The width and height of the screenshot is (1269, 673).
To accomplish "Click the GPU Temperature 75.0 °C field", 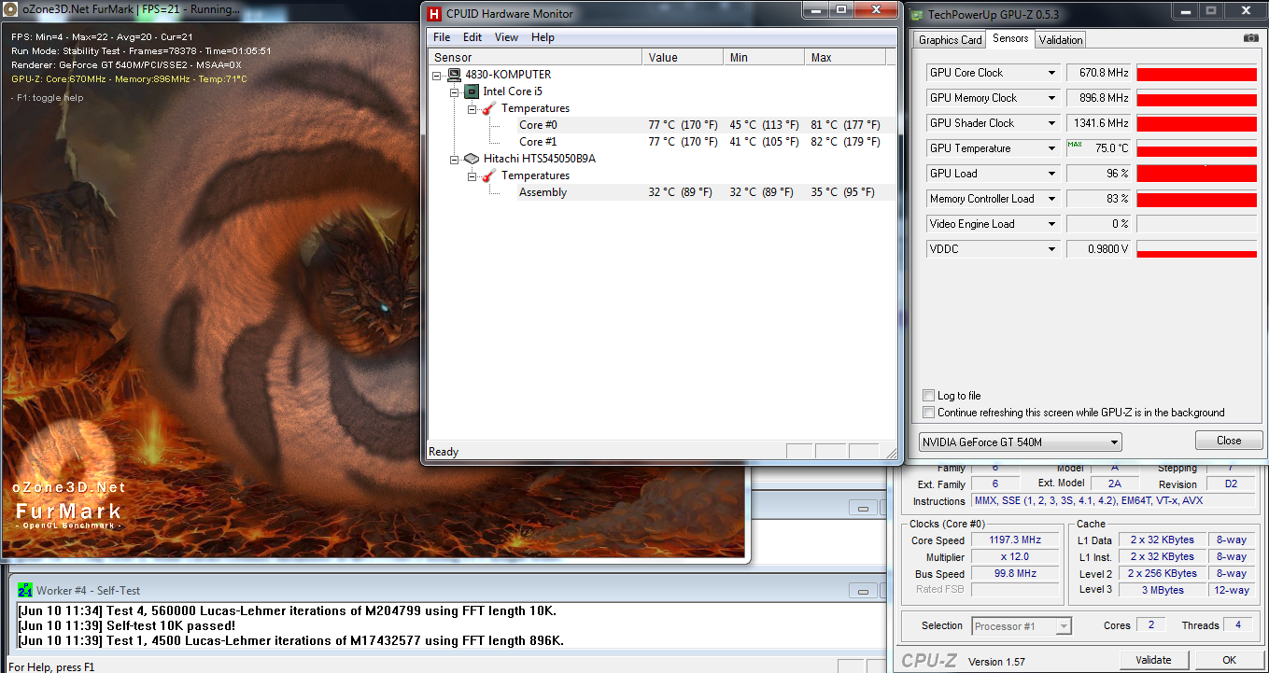I will coord(1099,148).
